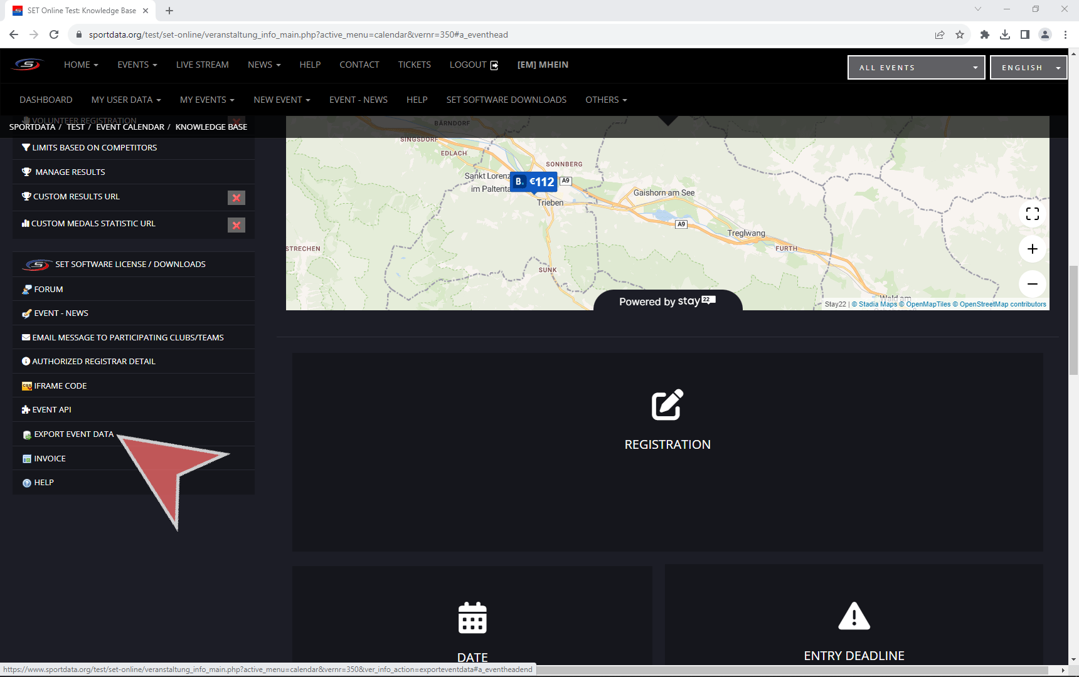Click the Entry Deadline warning icon
Image resolution: width=1079 pixels, height=677 pixels.
point(854,616)
